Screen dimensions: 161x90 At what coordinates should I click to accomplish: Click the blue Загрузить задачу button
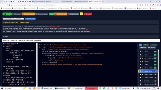(x=30, y=19)
